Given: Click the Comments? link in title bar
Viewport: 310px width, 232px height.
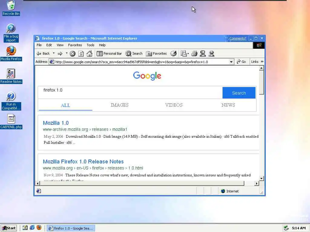Looking at the screenshot, I should click(x=238, y=38).
